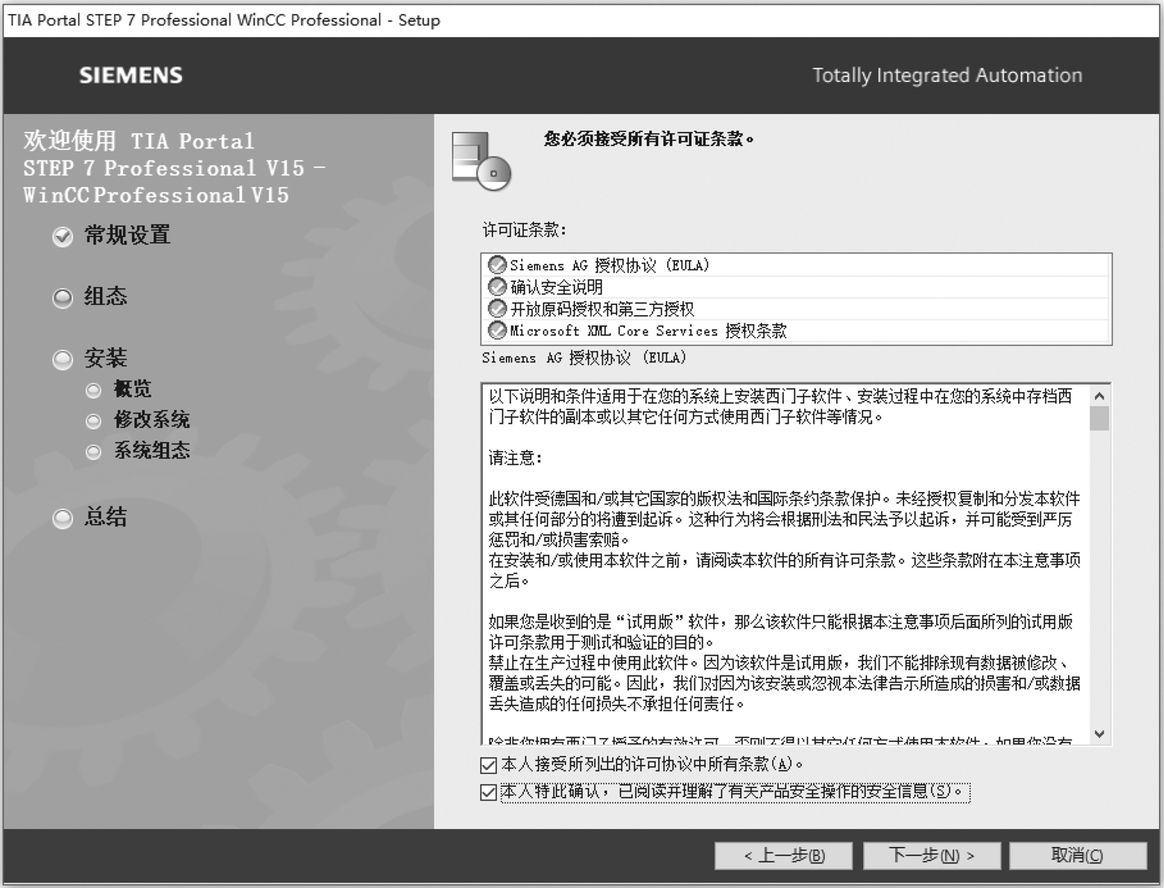This screenshot has width=1164, height=888.
Task: Click the license text scroll-up arrow
Action: point(1100,396)
